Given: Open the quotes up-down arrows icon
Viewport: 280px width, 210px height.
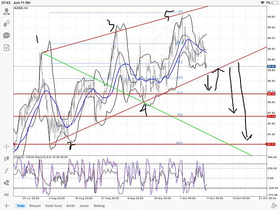Looking at the screenshot, I should [x=7, y=23].
